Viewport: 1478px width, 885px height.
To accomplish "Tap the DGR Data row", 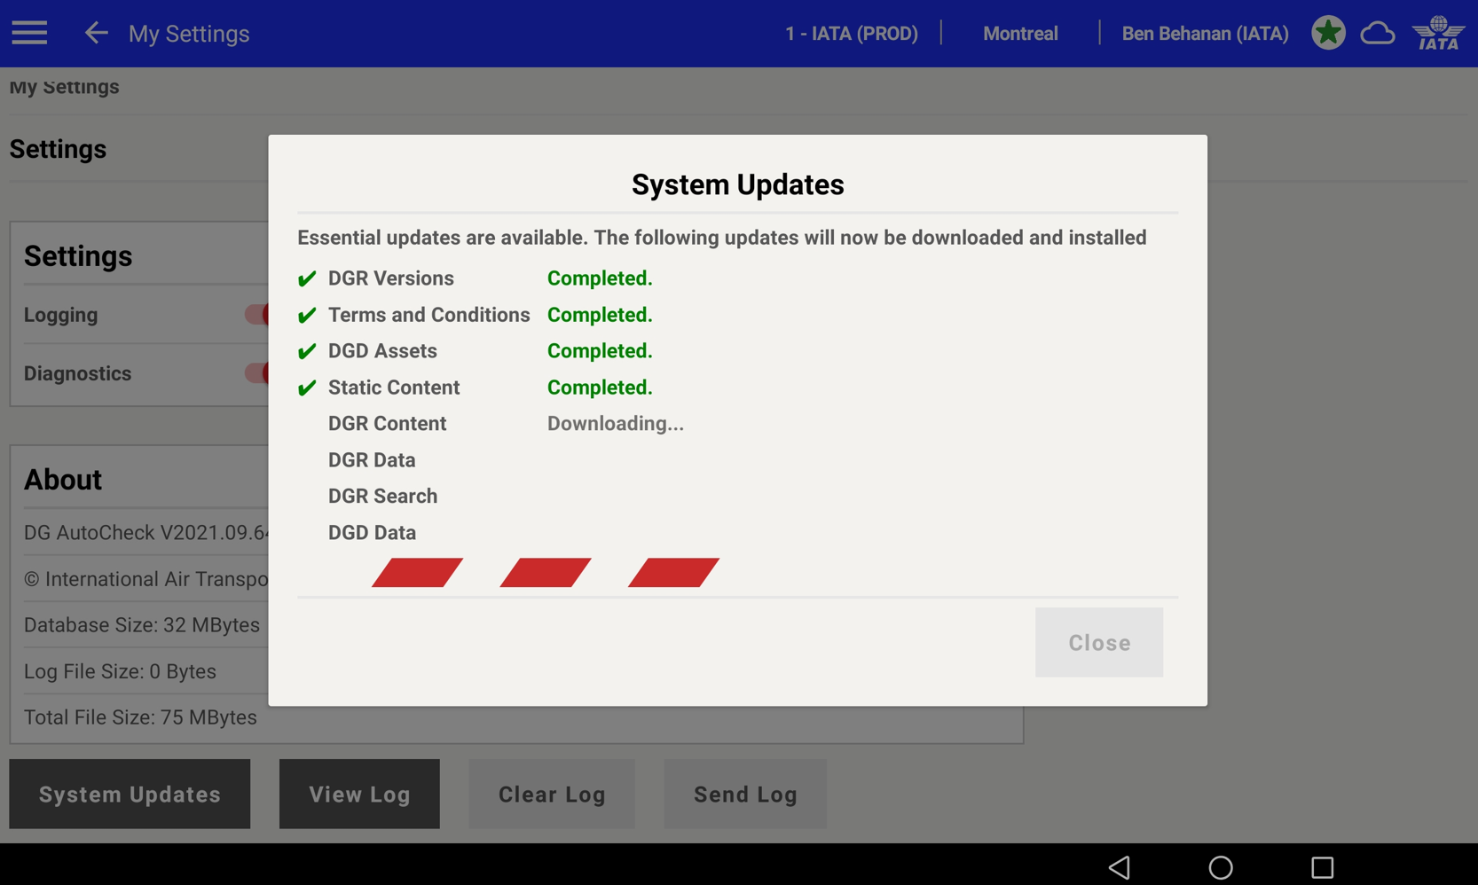I will (372, 460).
